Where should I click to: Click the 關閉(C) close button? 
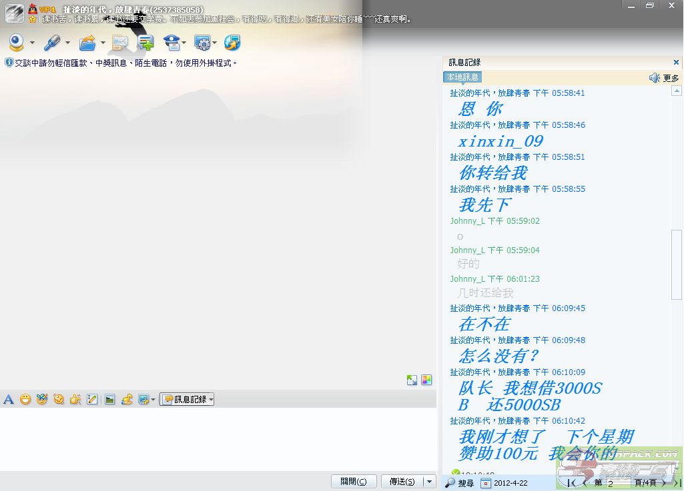click(354, 482)
